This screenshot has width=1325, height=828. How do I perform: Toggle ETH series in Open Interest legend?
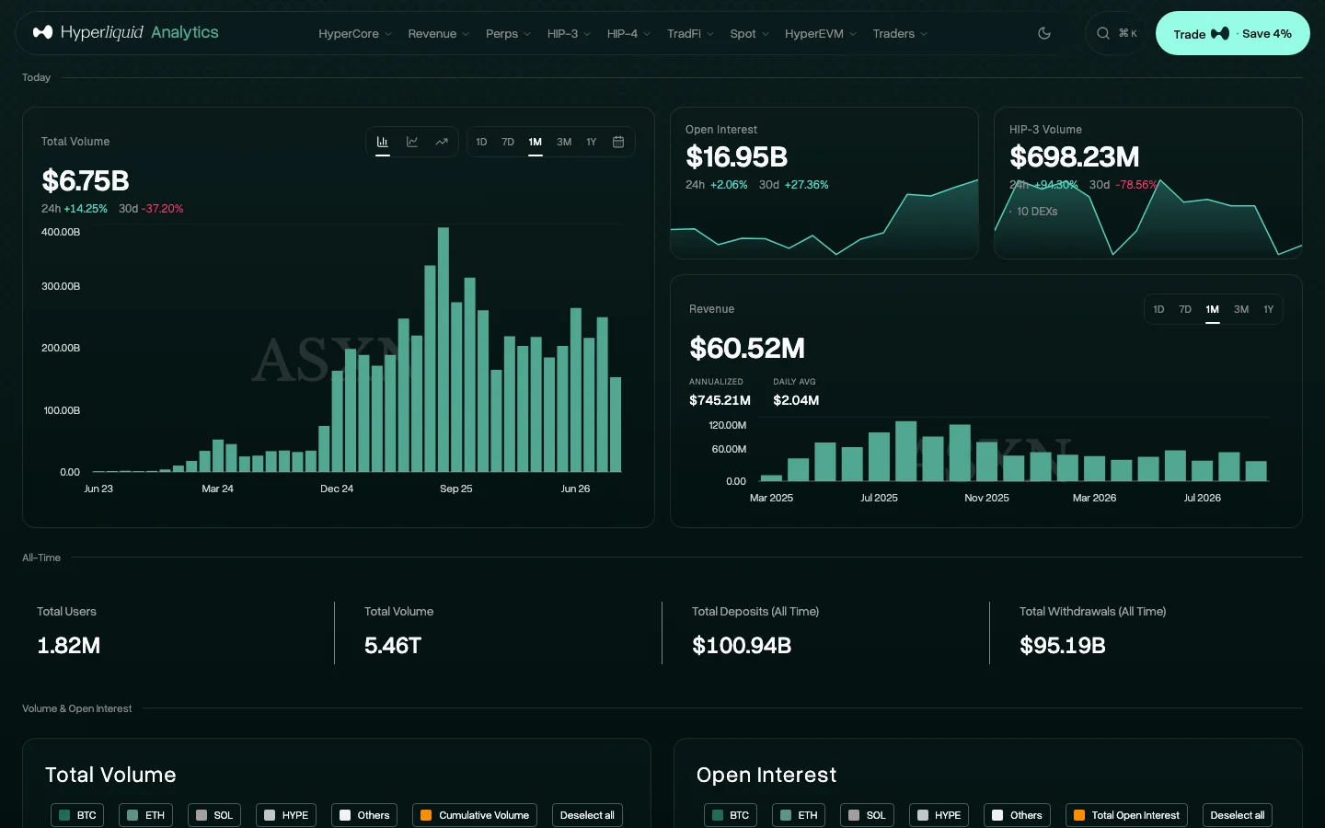pos(799,815)
